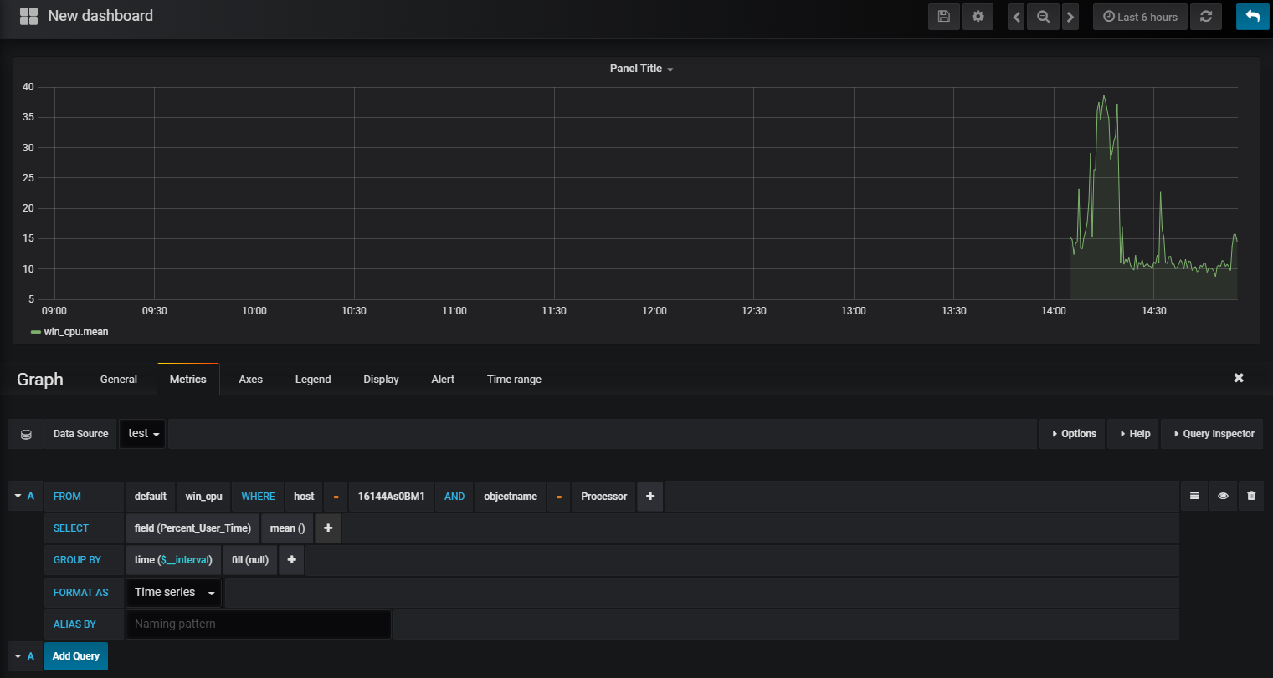Click the WHERE keyword label
The width and height of the screenshot is (1273, 678).
point(258,496)
